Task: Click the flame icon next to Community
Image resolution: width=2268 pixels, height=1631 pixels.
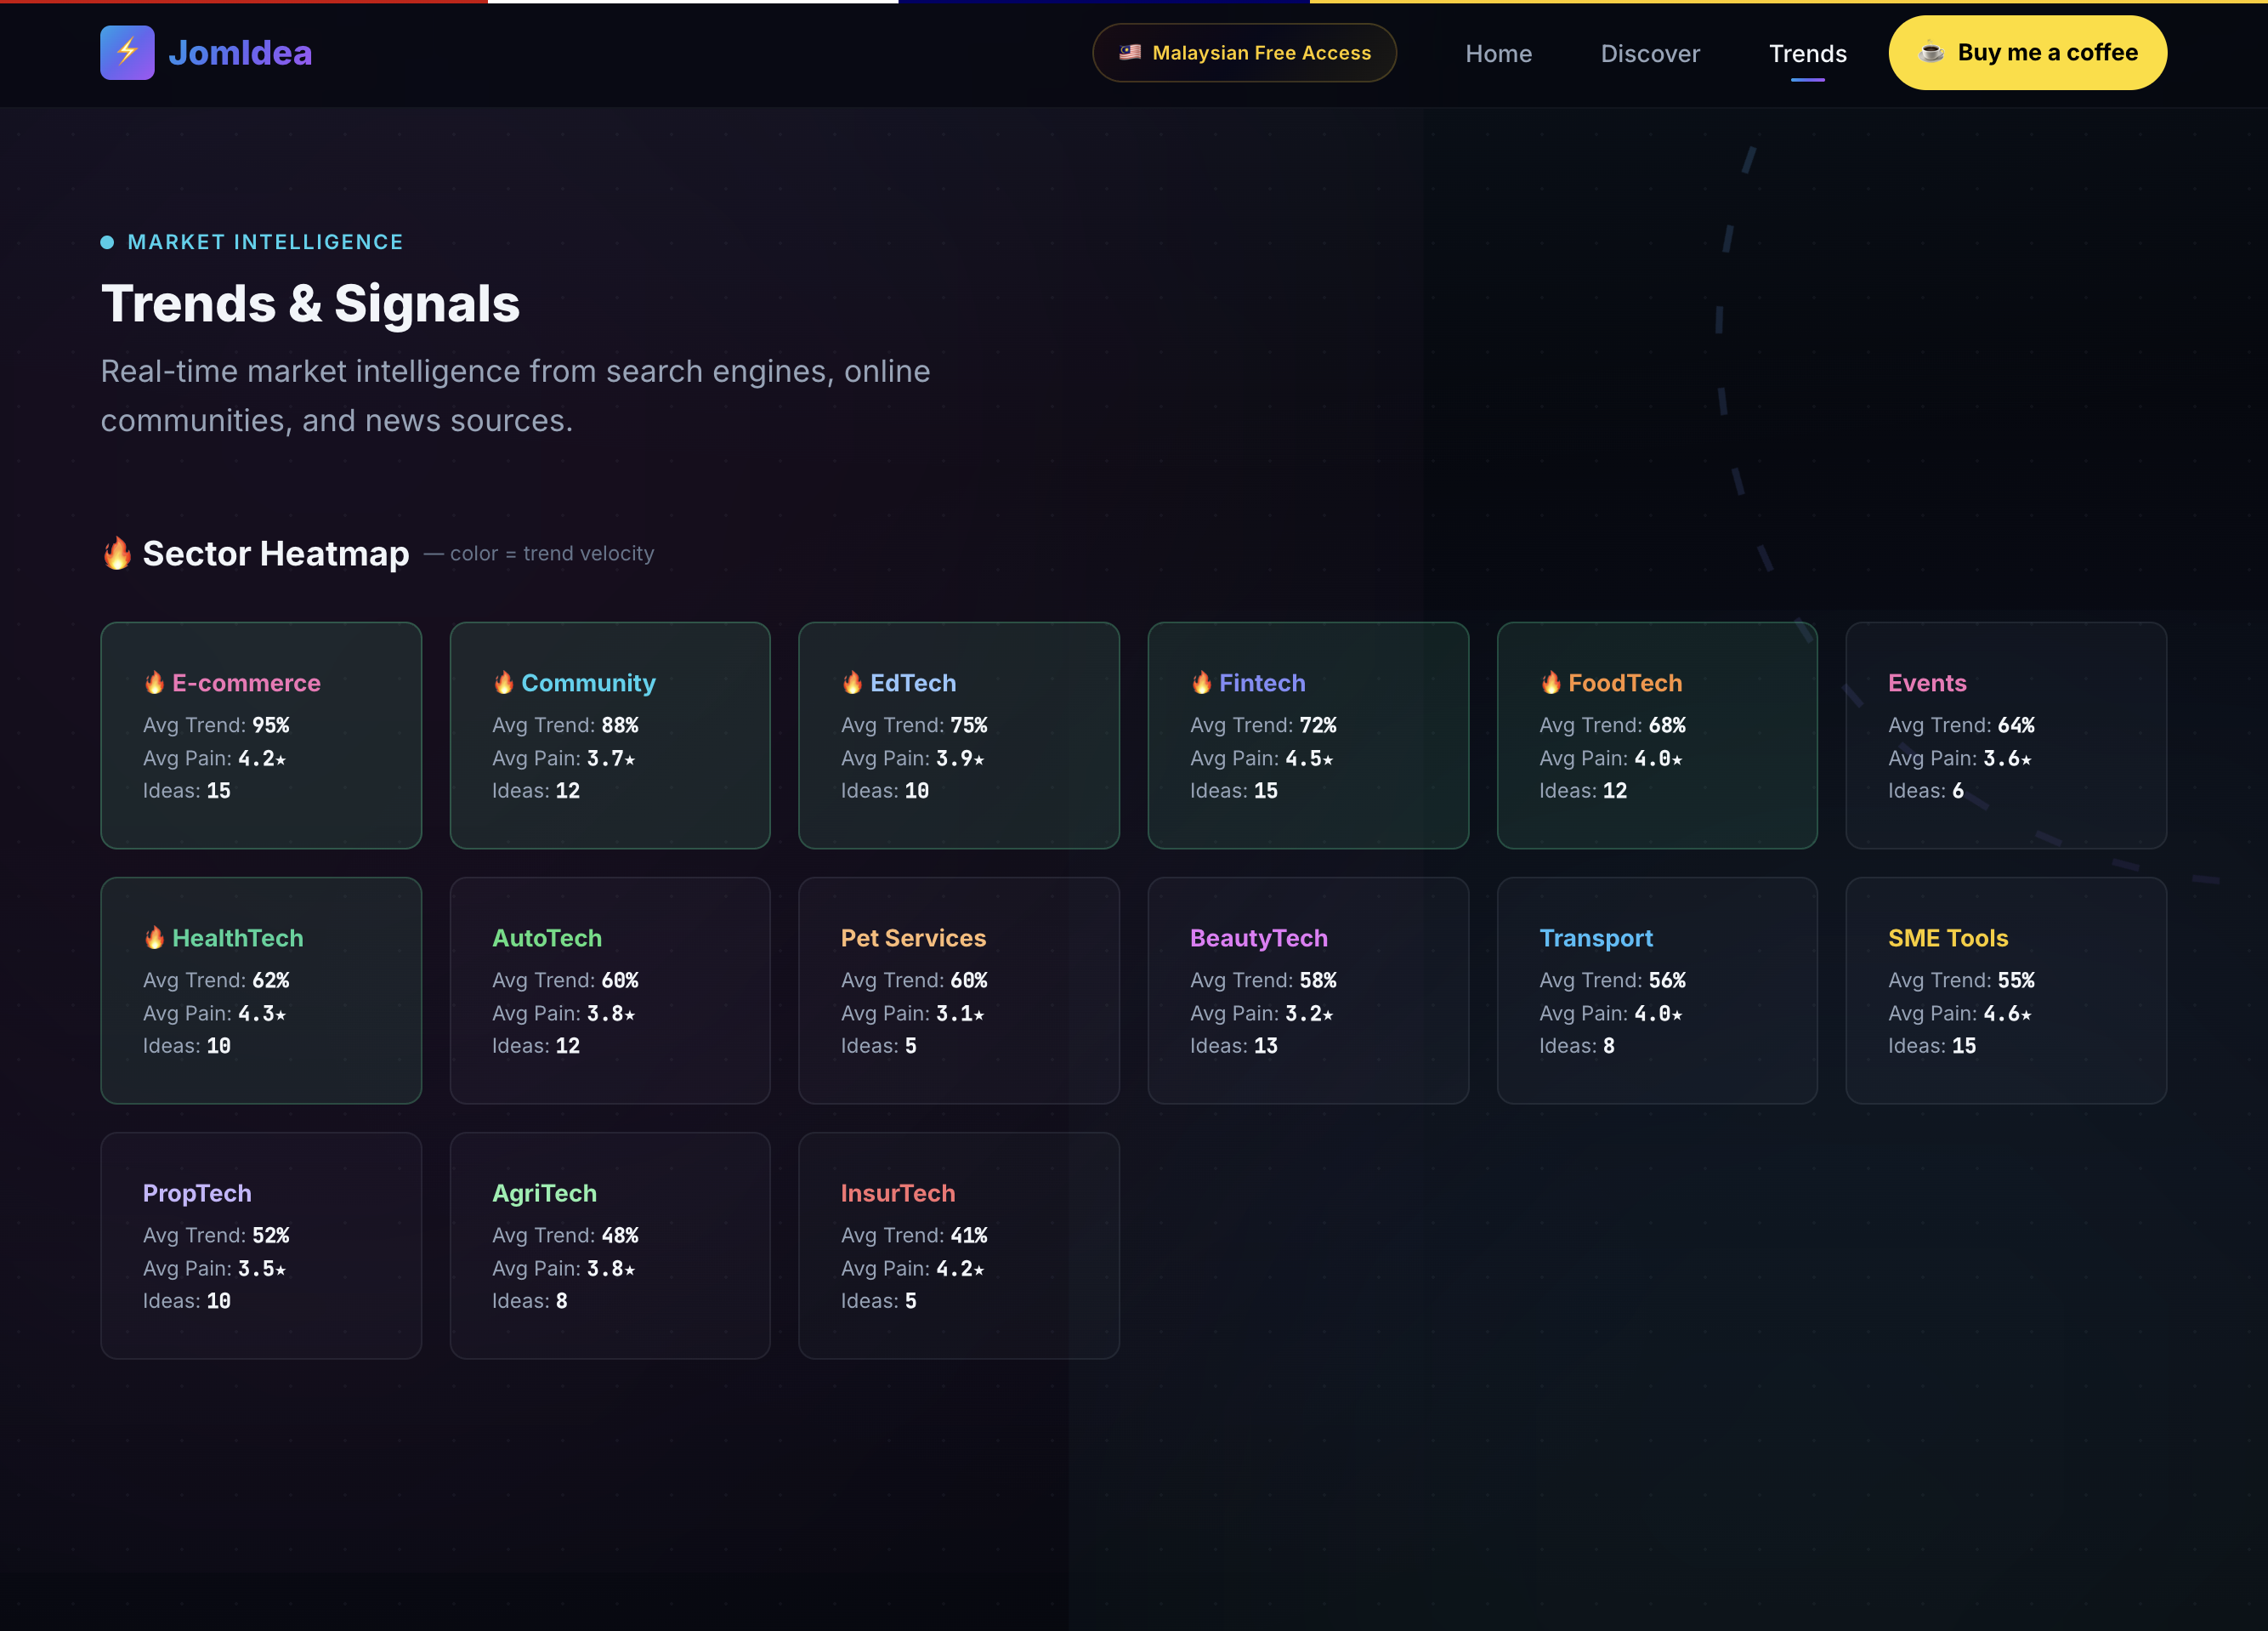Action: tap(503, 683)
